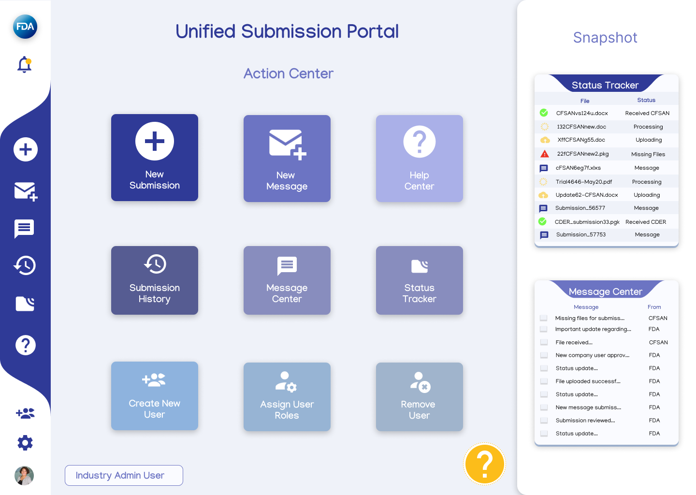
Task: Check the 'Missing files for submiss...' message checkbox
Action: [544, 318]
